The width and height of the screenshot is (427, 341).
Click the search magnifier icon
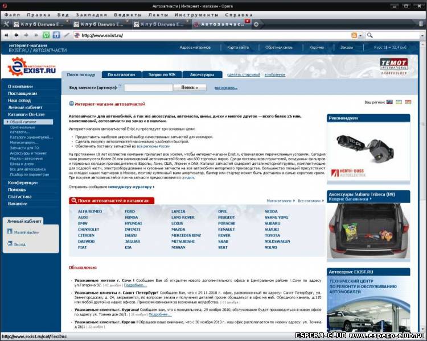(370, 35)
